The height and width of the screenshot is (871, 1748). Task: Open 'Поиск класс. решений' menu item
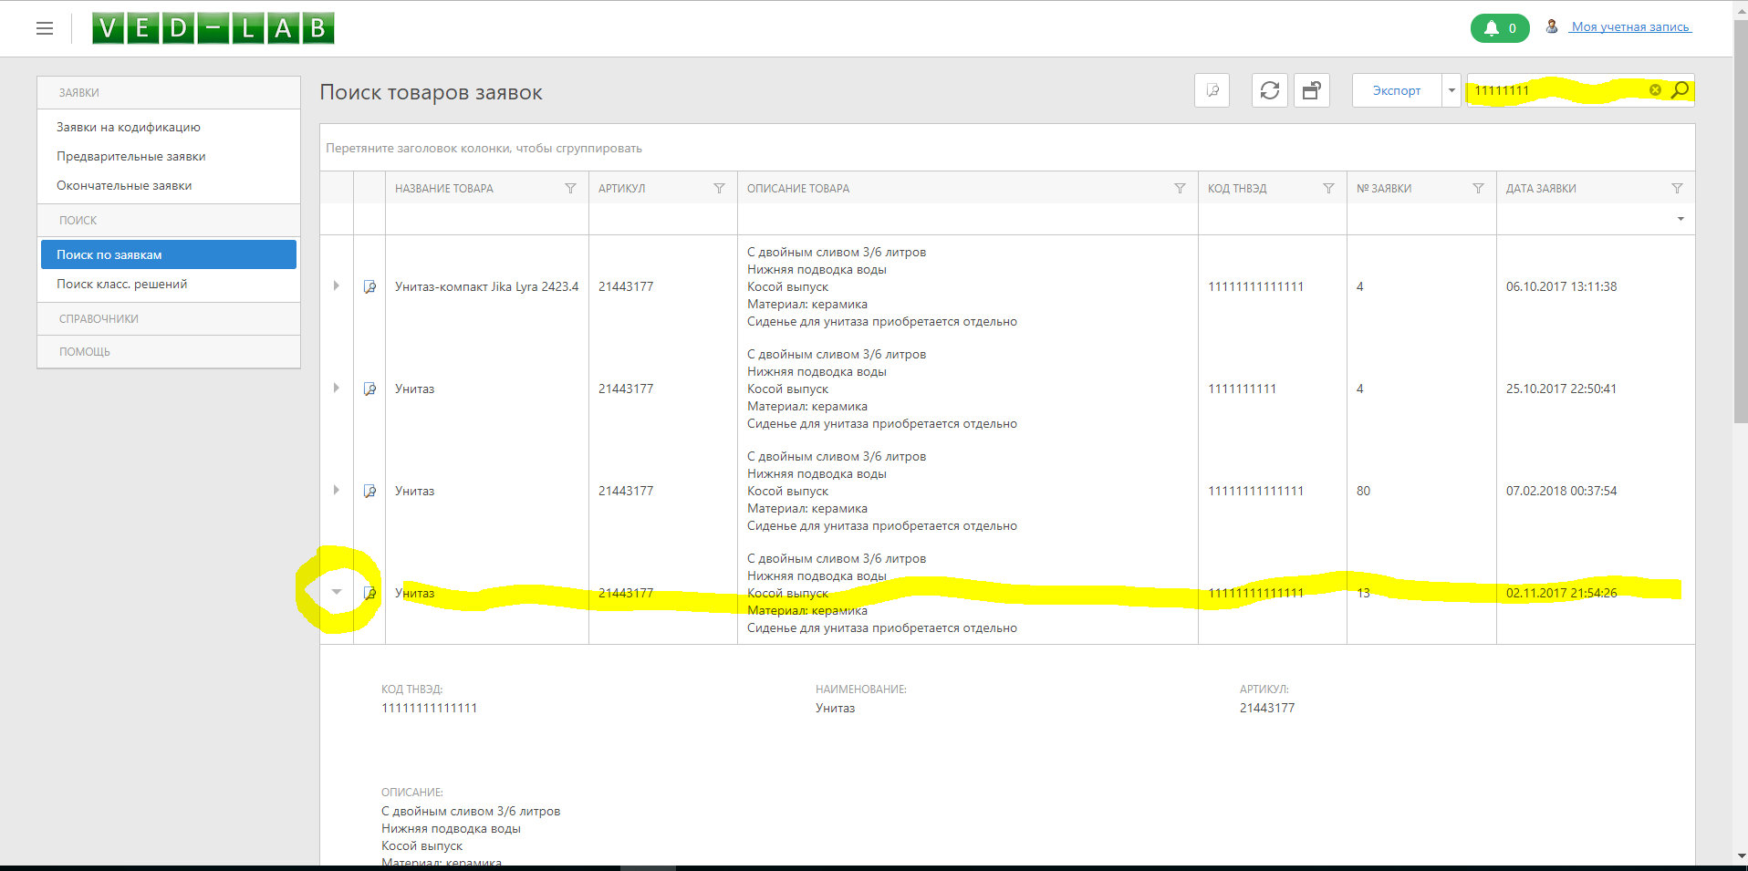[x=169, y=284]
